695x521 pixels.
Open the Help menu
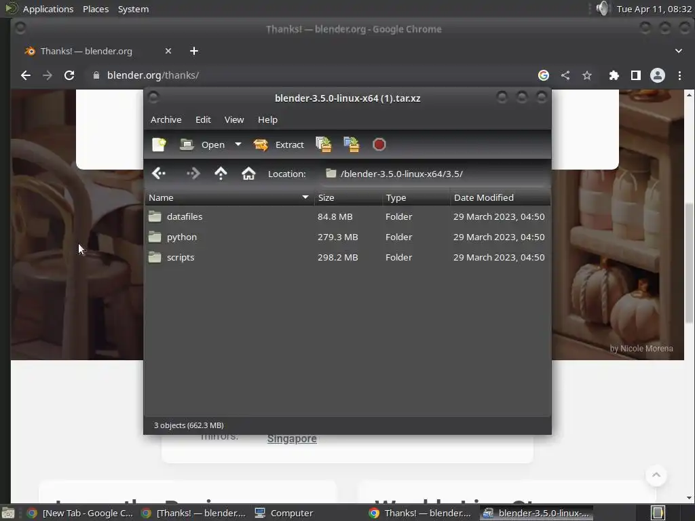[267, 119]
